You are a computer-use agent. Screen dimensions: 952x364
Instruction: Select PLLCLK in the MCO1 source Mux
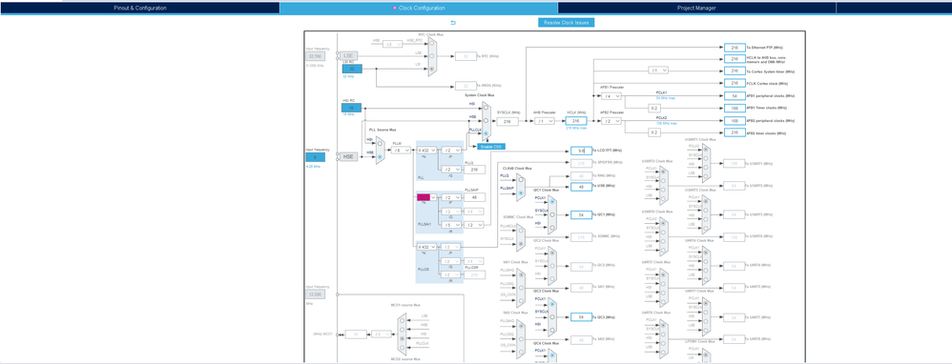coord(402,348)
